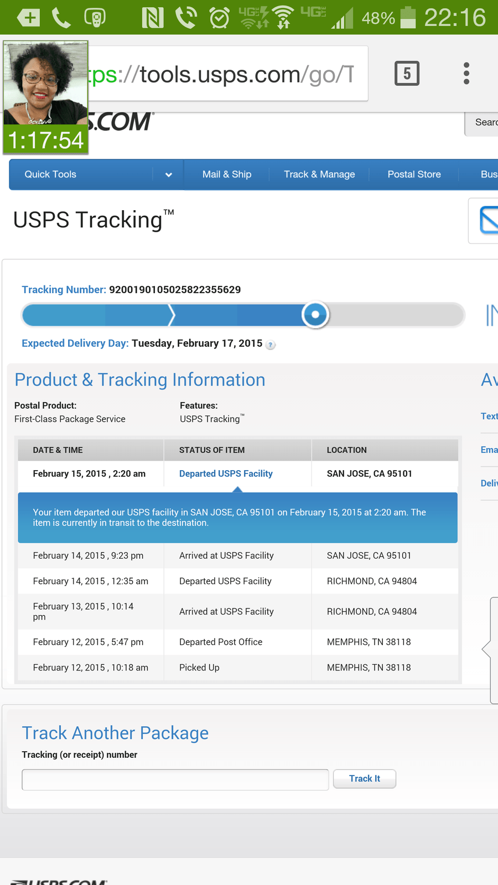Expand the side panel arrow near table
This screenshot has height=885, width=498.
click(x=487, y=649)
